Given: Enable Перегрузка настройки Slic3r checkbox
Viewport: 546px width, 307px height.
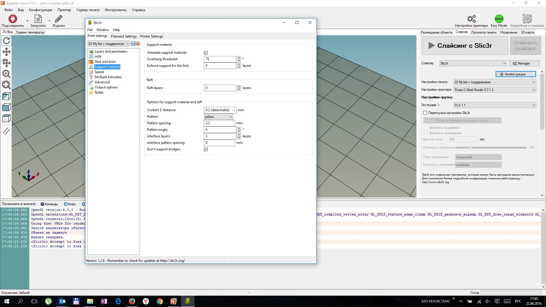Looking at the screenshot, I should (425, 113).
